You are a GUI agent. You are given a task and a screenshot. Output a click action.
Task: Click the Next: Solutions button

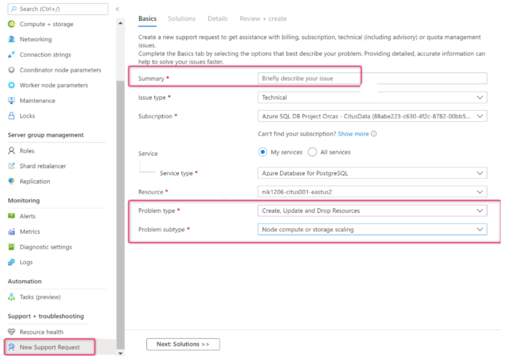(183, 344)
